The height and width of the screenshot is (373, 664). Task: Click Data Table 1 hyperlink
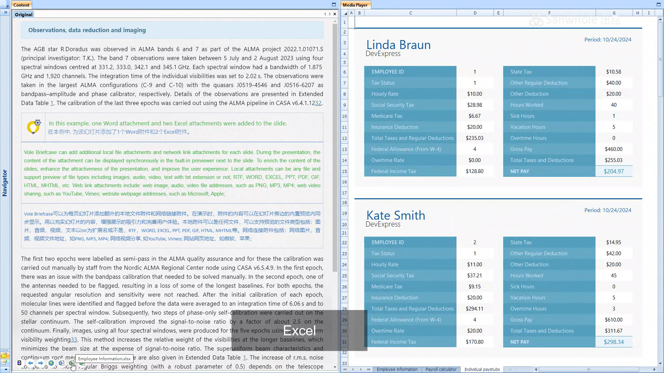click(52, 103)
